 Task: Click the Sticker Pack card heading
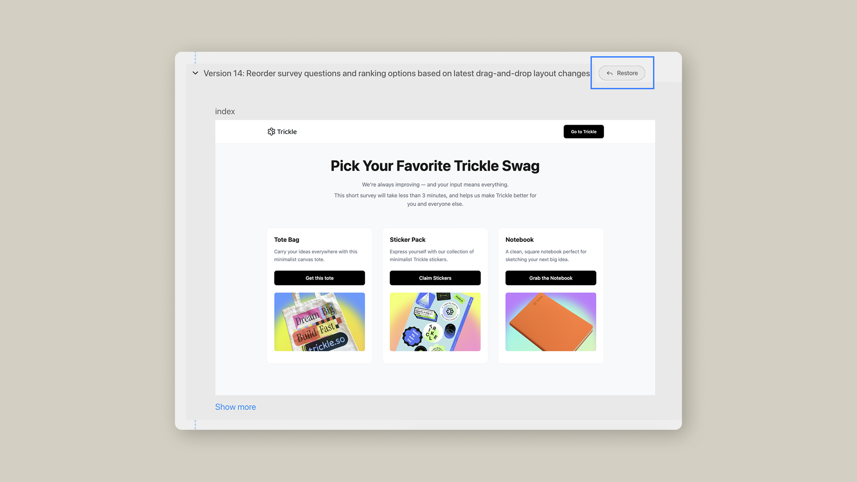pyautogui.click(x=407, y=240)
